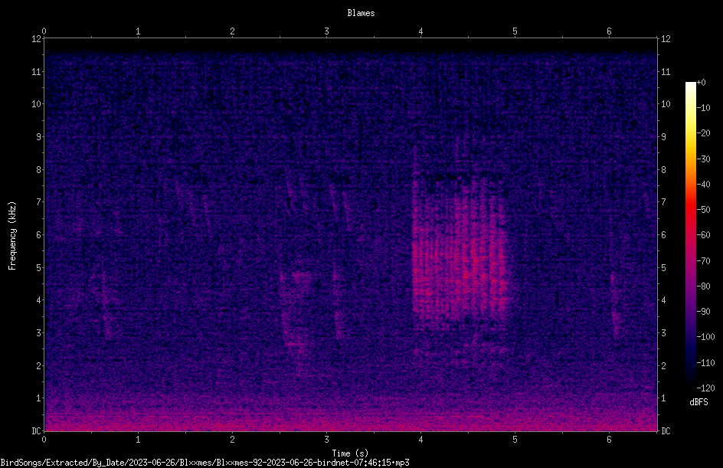Click the "-50" colorbar label
The width and height of the screenshot is (723, 468).
[x=703, y=210]
